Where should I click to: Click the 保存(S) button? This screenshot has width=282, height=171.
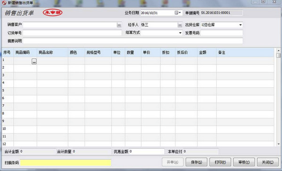point(196,162)
